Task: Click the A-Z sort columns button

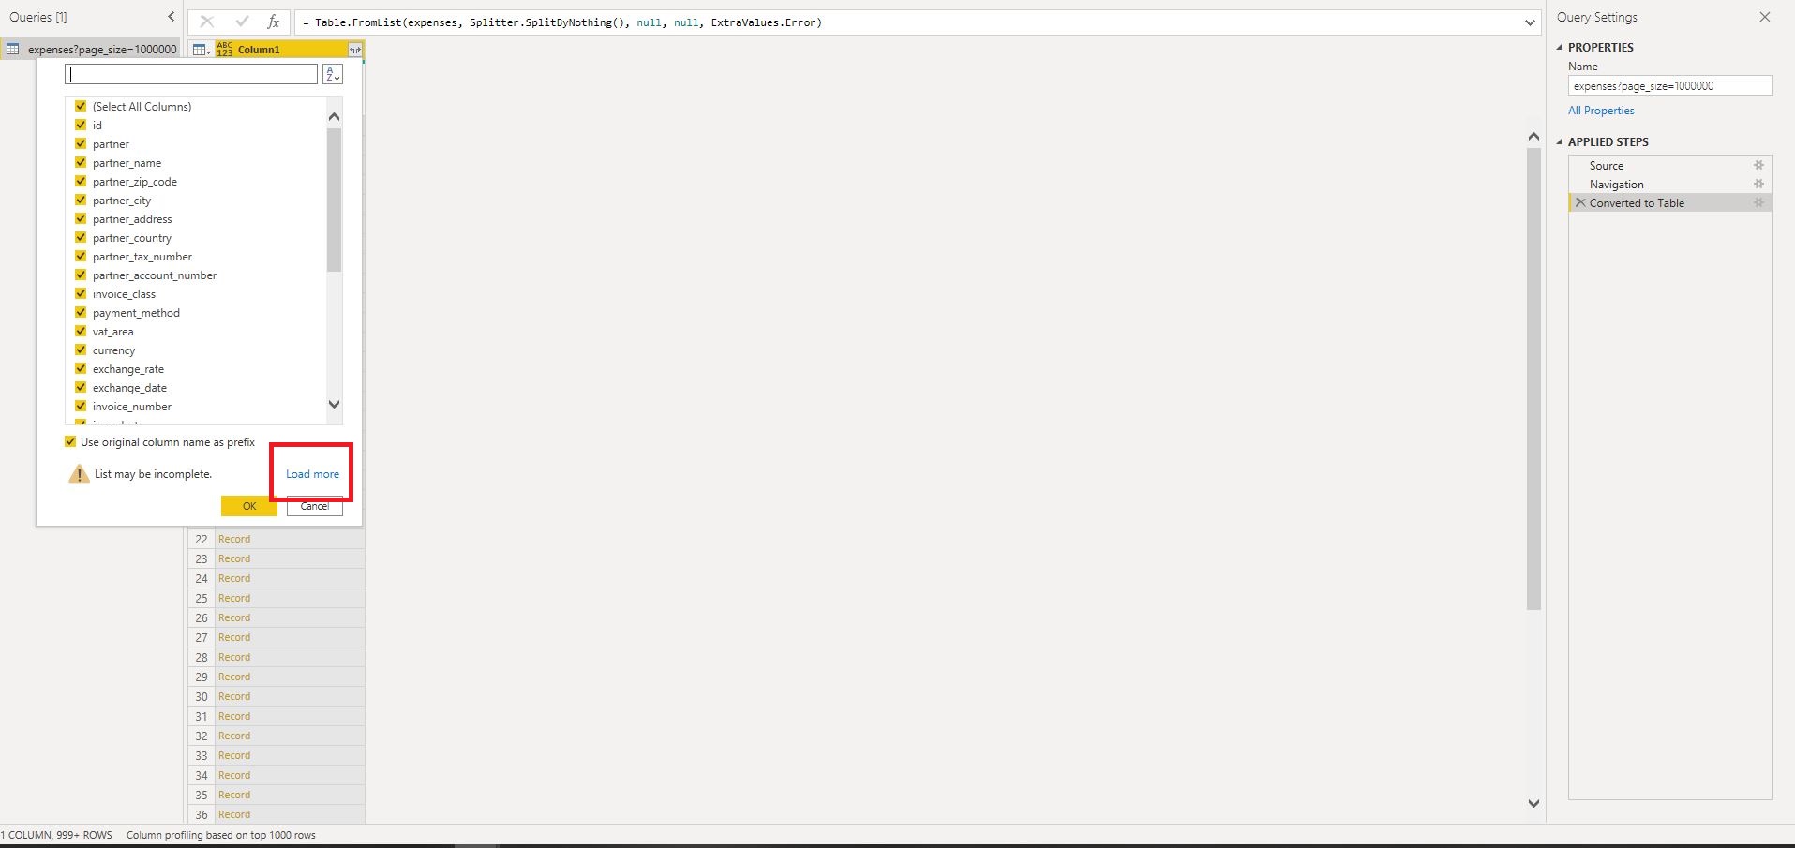Action: pos(333,74)
